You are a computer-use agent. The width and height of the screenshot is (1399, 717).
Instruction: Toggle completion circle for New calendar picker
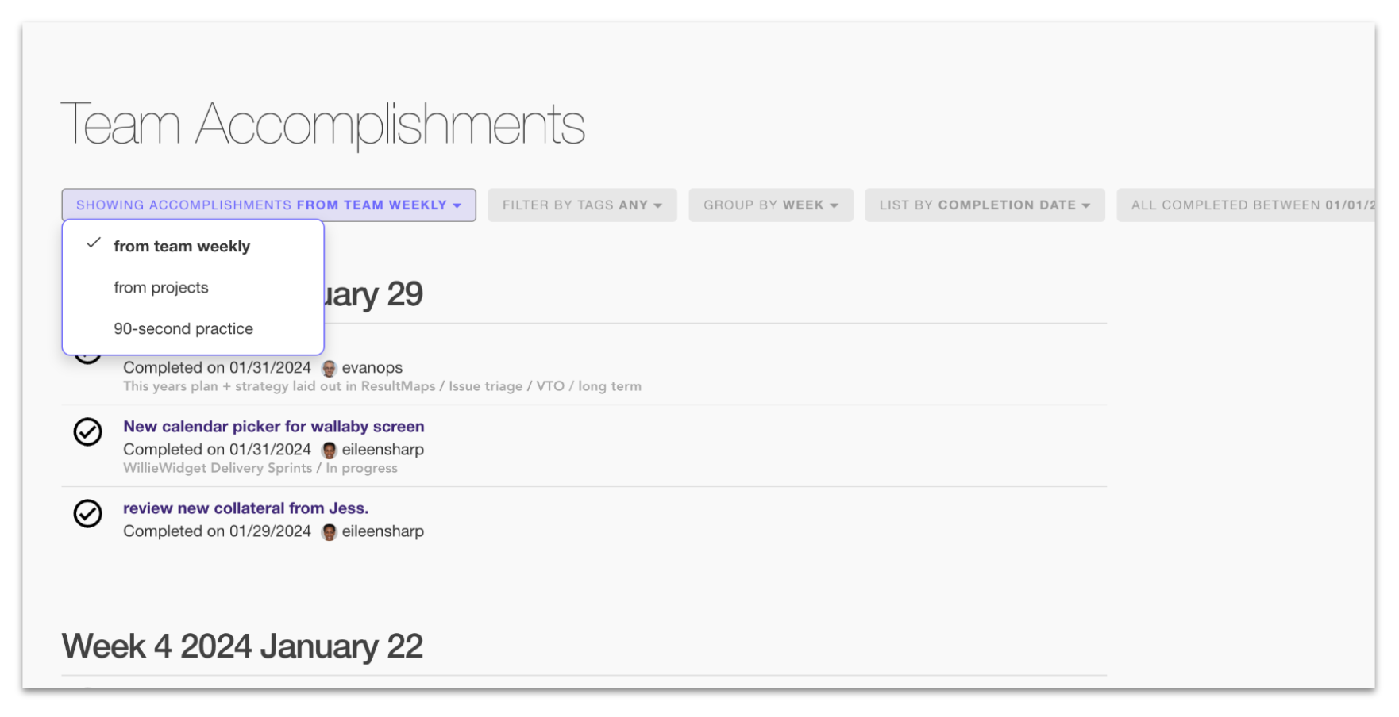(x=87, y=432)
